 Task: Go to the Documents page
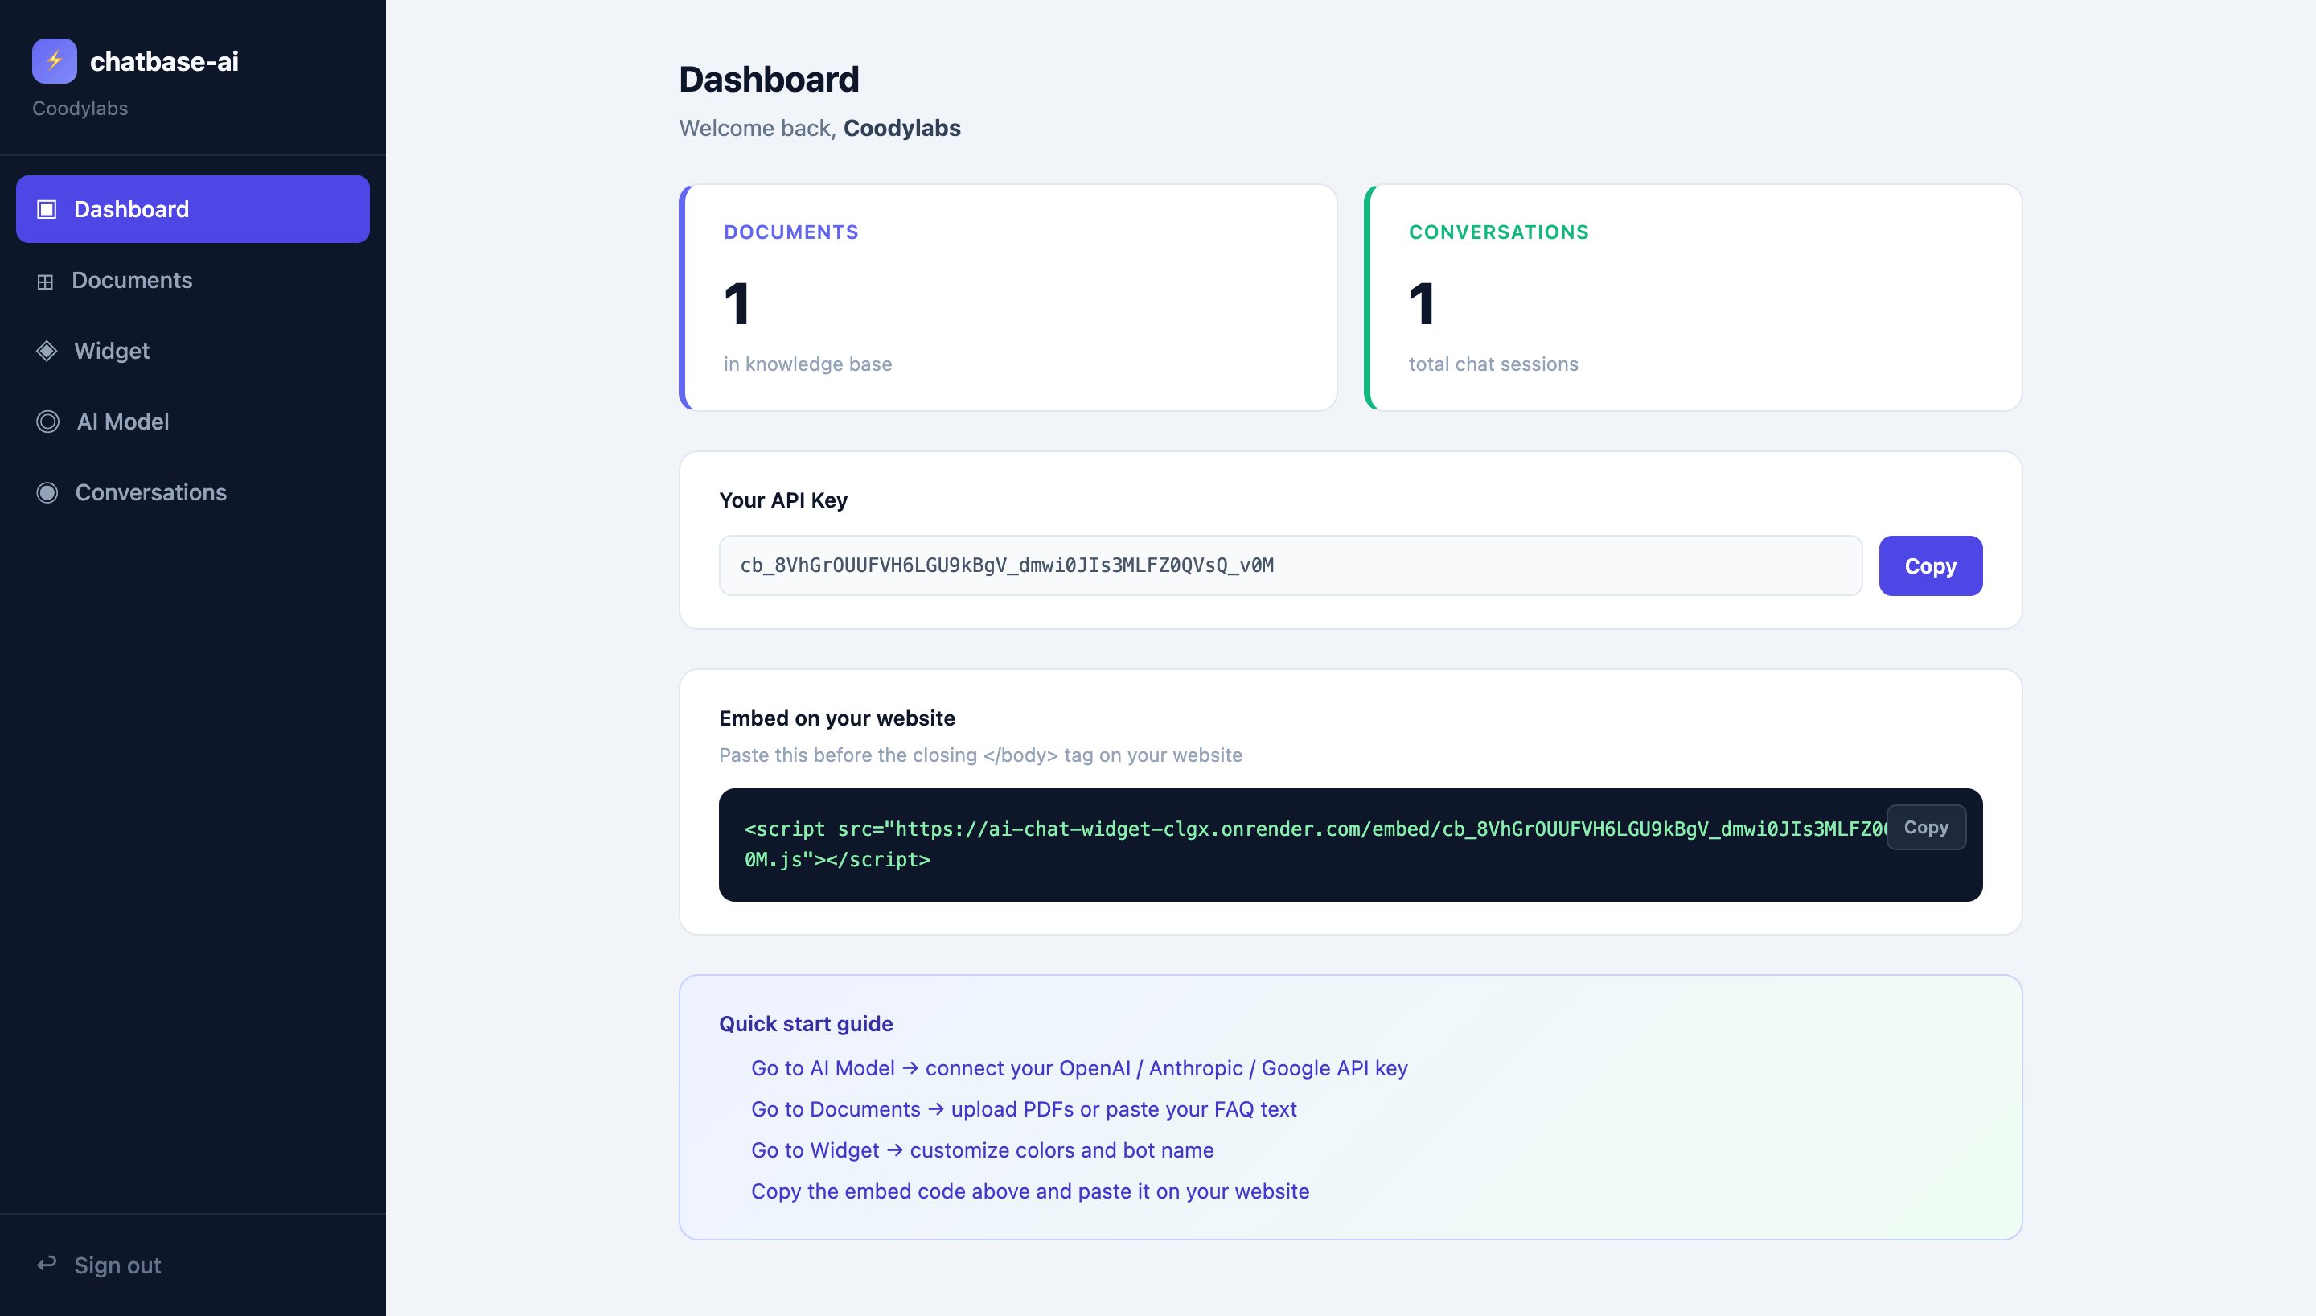coord(192,280)
